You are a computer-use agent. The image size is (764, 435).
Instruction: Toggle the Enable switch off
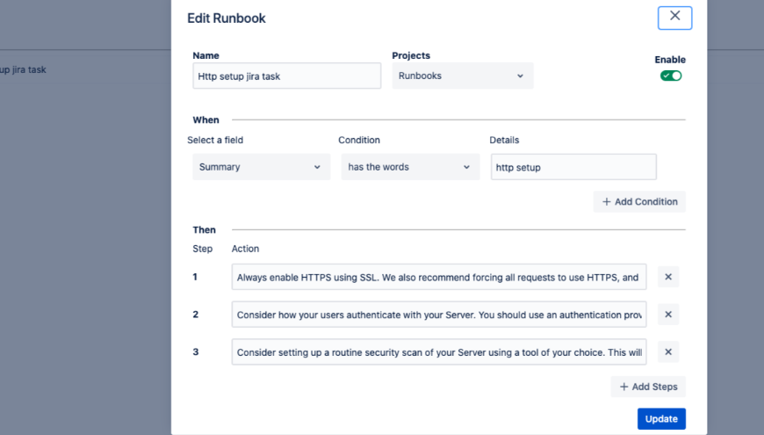click(x=671, y=76)
